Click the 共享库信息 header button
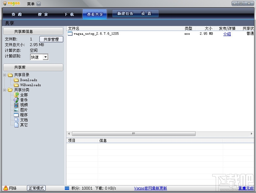This screenshot has width=256, height=193. tap(33, 31)
